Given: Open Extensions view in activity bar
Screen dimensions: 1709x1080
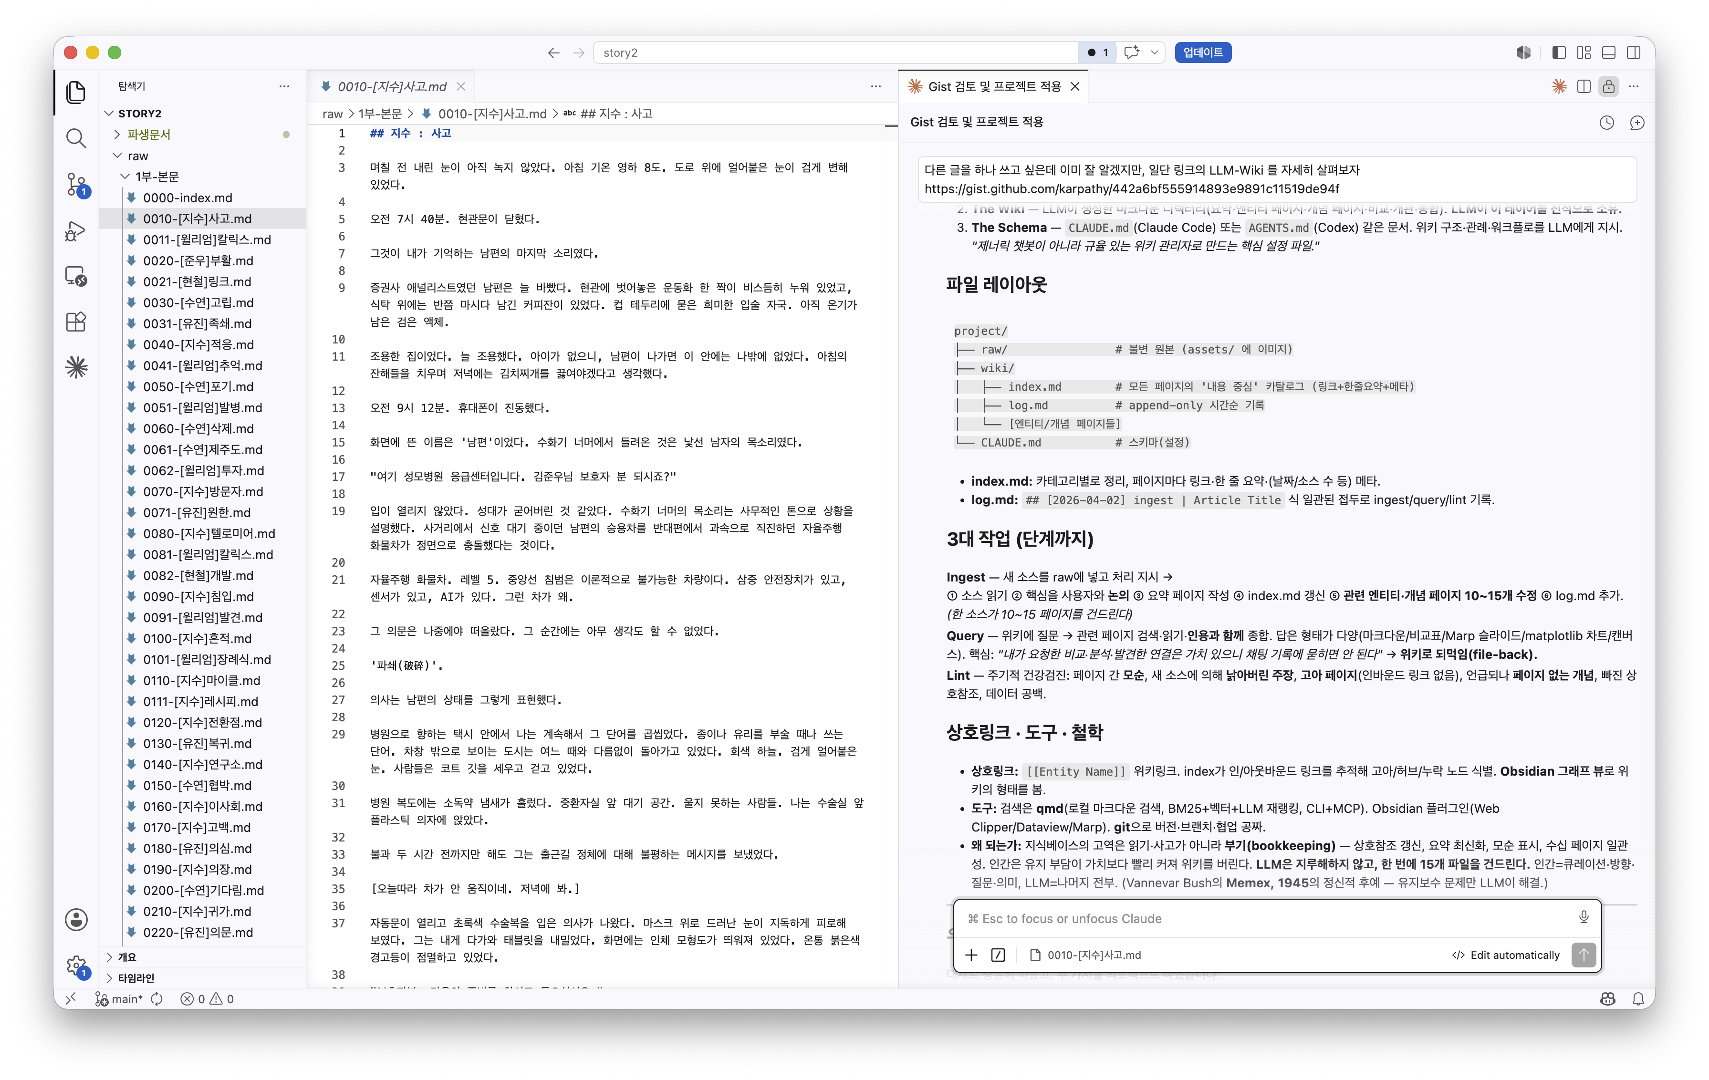Looking at the screenshot, I should point(76,322).
